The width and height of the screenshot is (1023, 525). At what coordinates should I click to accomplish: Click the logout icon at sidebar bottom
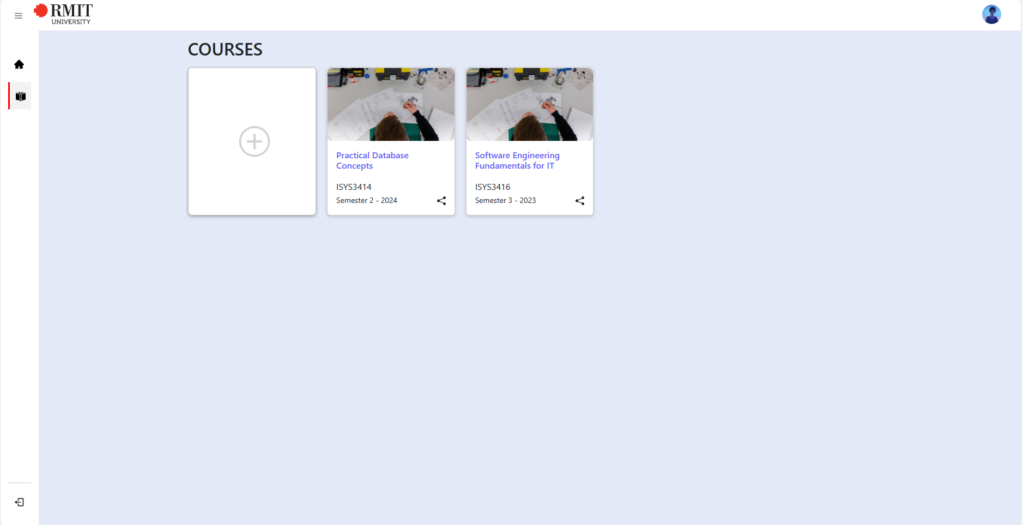20,502
